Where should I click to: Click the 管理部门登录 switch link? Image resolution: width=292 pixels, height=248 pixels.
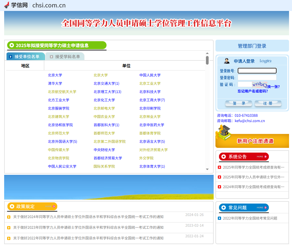pos(252,45)
